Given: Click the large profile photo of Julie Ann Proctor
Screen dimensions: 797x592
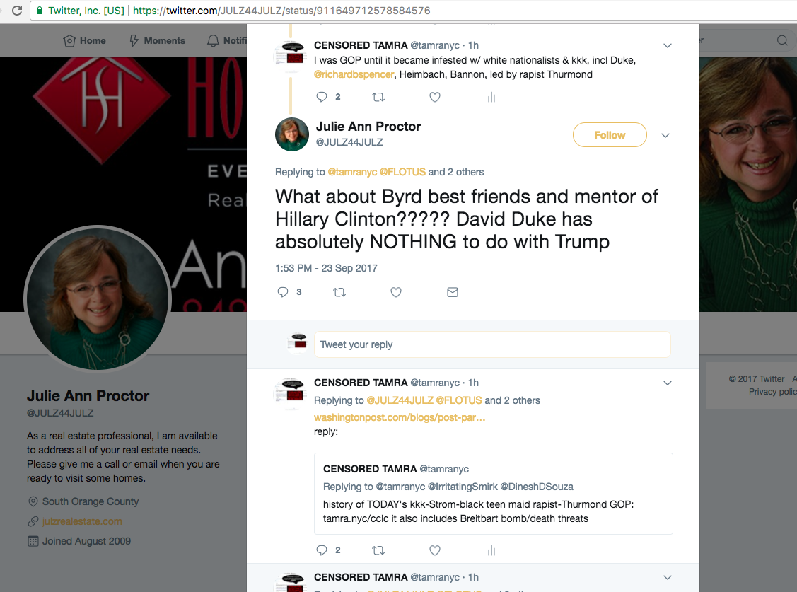Looking at the screenshot, I should (98, 298).
